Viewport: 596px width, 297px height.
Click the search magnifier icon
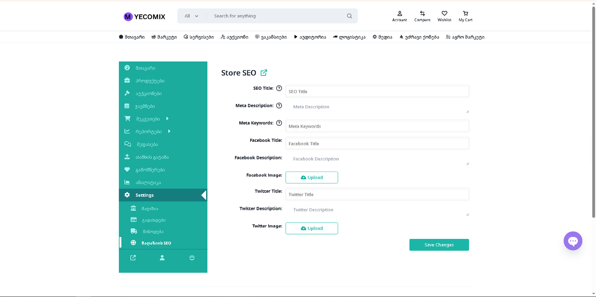pyautogui.click(x=349, y=16)
